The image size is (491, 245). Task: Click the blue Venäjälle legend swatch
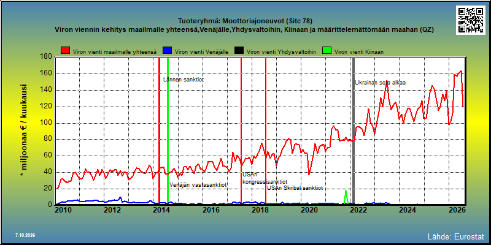coord(168,51)
